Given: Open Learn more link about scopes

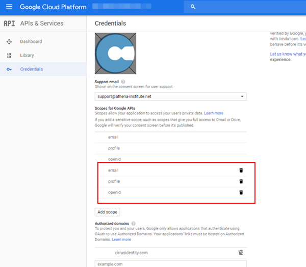Looking at the screenshot, I should pyautogui.click(x=214, y=113).
